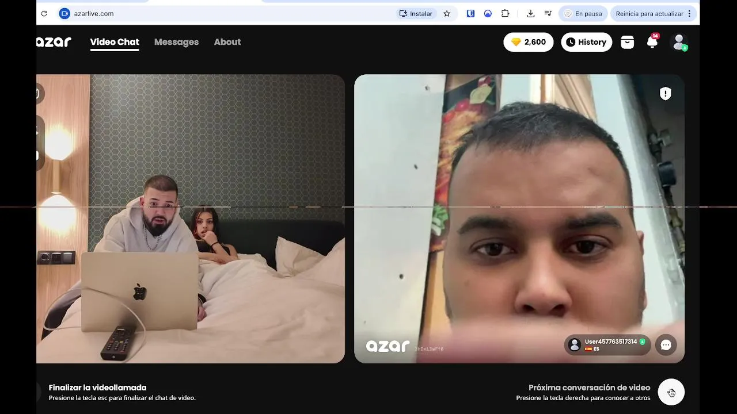
Task: Open User457763517314 profile chip
Action: pyautogui.click(x=607, y=345)
